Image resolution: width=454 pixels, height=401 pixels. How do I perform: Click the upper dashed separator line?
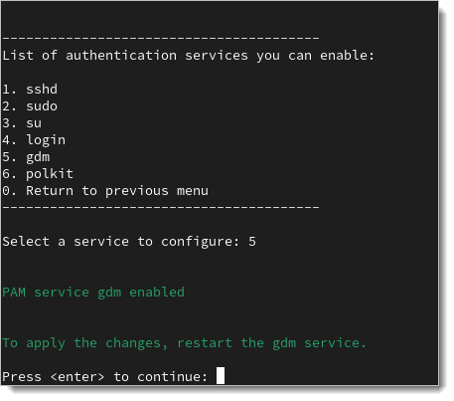[161, 38]
